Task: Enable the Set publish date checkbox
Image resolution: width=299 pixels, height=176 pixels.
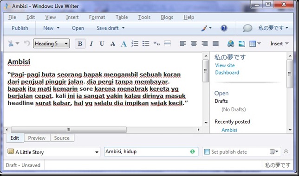Action: point(207,151)
